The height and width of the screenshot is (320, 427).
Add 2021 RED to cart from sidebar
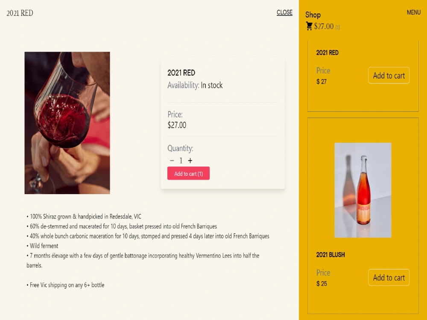click(x=389, y=76)
